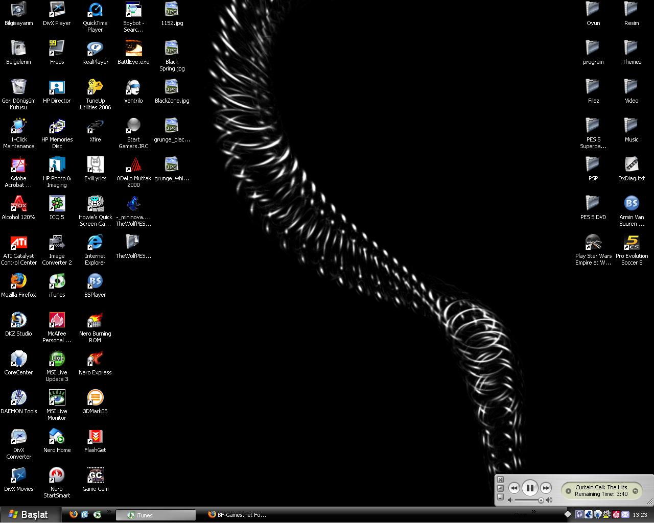This screenshot has height=523, width=654.
Task: Click the DAEMON Tools shortcut icon
Action: pos(18,398)
